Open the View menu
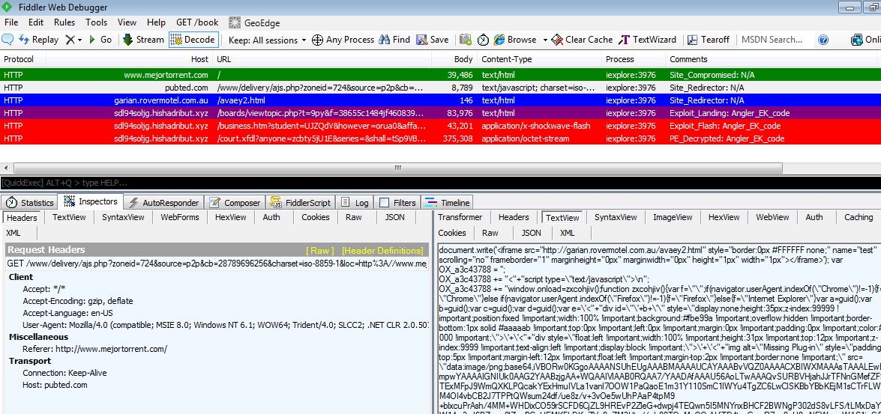 pyautogui.click(x=127, y=23)
